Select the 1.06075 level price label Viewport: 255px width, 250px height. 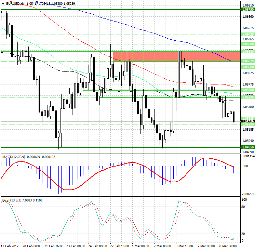[248, 61]
